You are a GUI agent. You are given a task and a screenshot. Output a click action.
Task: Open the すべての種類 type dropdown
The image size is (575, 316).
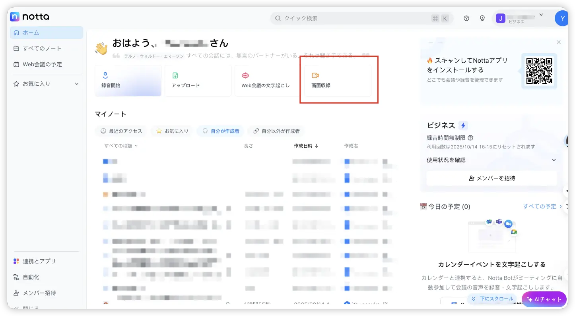pyautogui.click(x=121, y=146)
